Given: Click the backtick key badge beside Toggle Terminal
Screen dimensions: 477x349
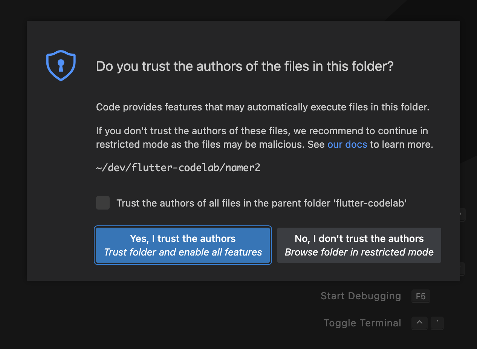Looking at the screenshot, I should (437, 323).
